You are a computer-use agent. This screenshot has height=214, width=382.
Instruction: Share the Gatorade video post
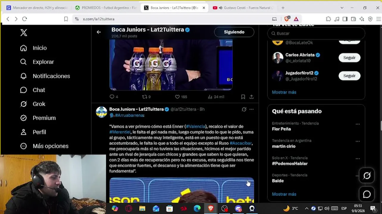tap(251, 97)
